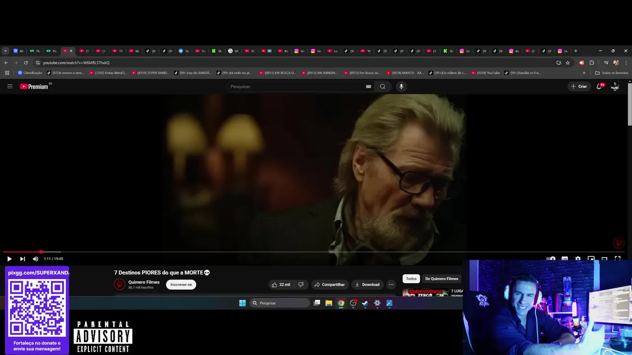Image resolution: width=632 pixels, height=355 pixels.
Task: Click the Quimero Filmes channel avatar
Action: pyautogui.click(x=119, y=284)
